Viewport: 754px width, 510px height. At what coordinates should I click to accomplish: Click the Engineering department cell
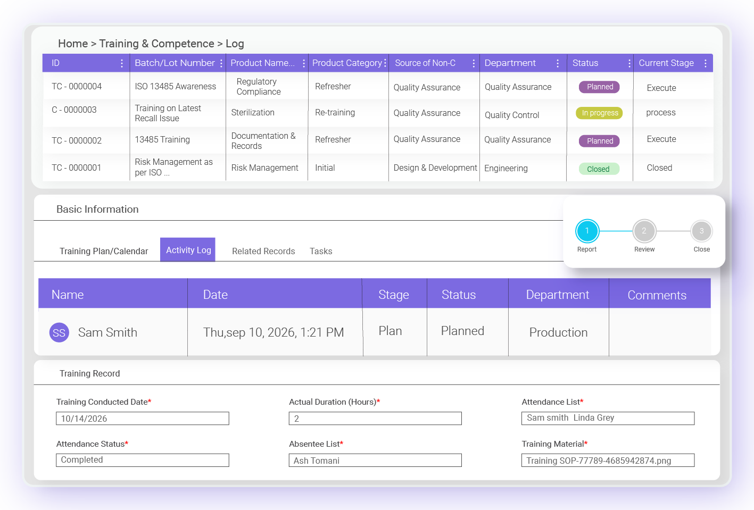click(x=506, y=168)
